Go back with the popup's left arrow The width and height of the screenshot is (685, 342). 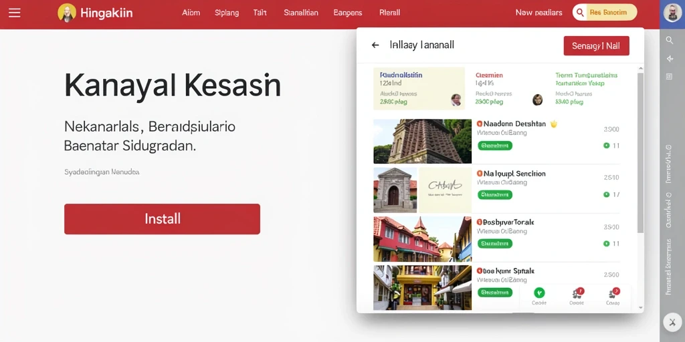(375, 45)
